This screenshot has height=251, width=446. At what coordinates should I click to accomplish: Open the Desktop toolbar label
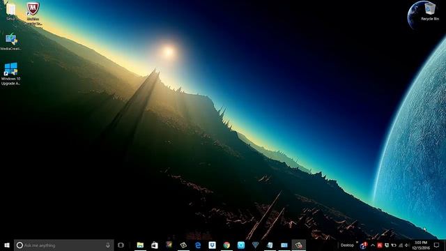pos(347,245)
